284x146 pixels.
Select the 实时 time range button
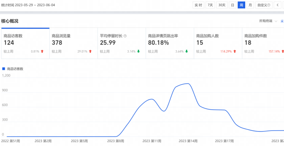coord(198,5)
